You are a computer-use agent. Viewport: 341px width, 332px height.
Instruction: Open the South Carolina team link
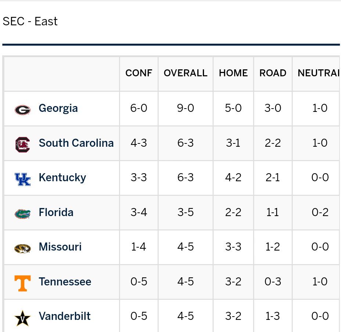pyautogui.click(x=76, y=143)
